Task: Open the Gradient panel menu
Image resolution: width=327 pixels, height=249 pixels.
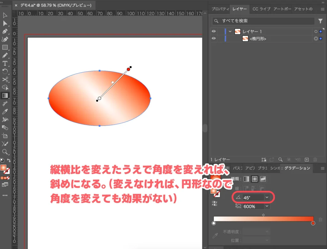Action: (x=323, y=168)
